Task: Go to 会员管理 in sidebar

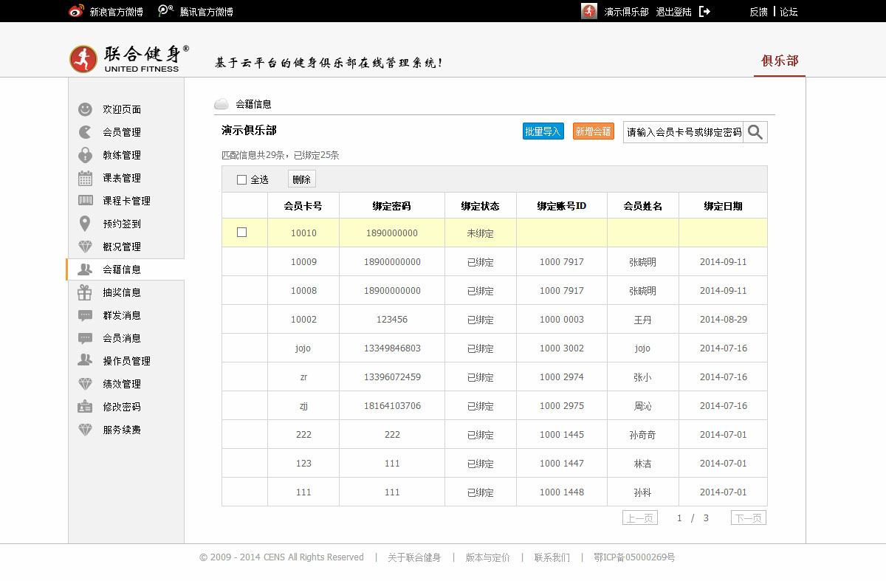Action: pos(122,132)
